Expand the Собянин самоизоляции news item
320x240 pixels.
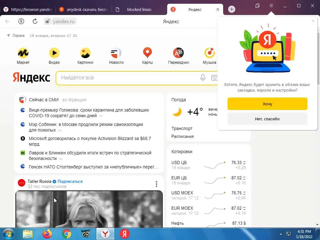coord(60,130)
